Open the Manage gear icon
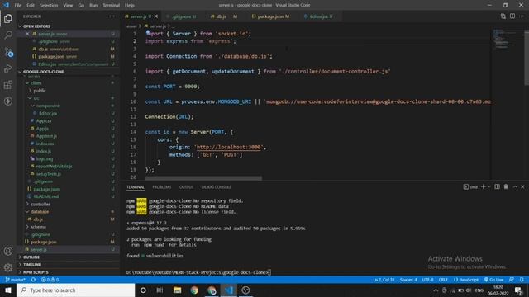 pos(8,267)
